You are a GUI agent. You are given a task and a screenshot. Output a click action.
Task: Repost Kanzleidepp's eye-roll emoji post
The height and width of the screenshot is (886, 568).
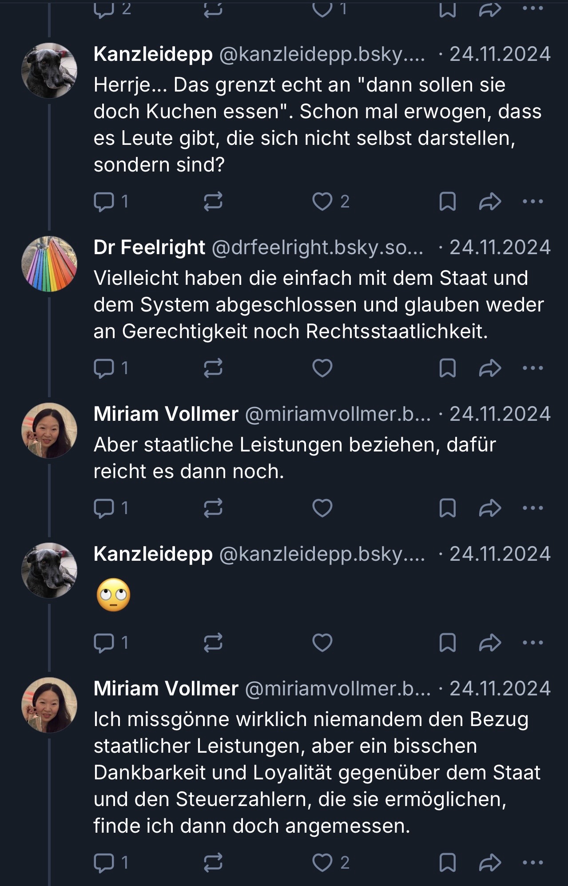(213, 643)
